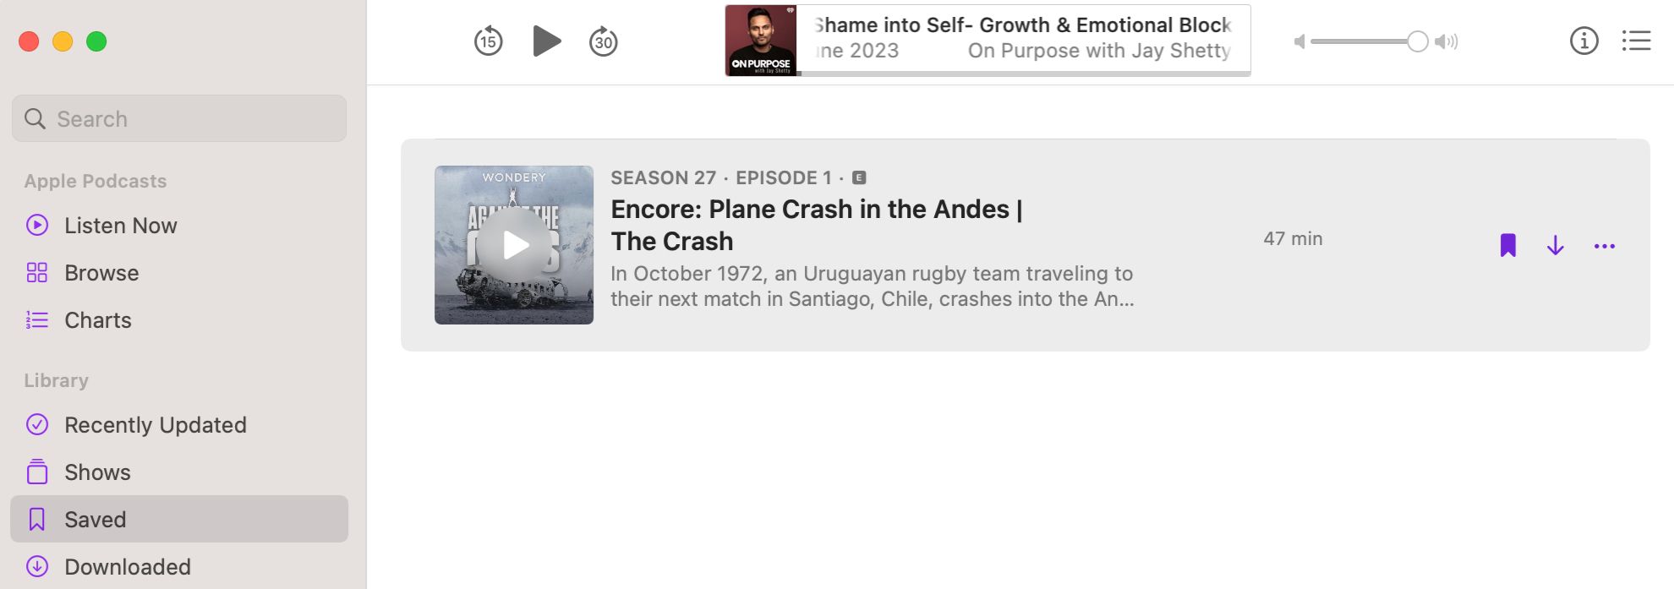Unsave the Plane Crash episode via bookmark icon
This screenshot has width=1674, height=589.
pyautogui.click(x=1507, y=245)
